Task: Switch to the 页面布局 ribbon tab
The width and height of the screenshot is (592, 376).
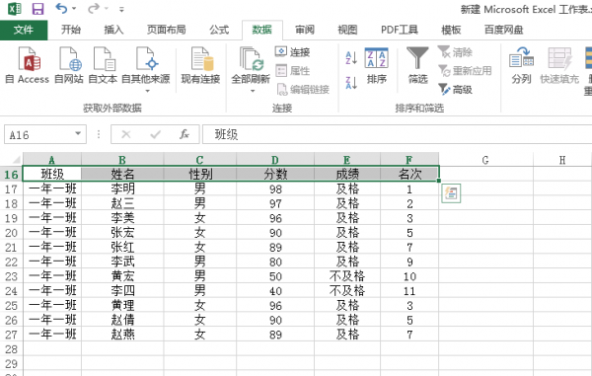Action: [167, 30]
